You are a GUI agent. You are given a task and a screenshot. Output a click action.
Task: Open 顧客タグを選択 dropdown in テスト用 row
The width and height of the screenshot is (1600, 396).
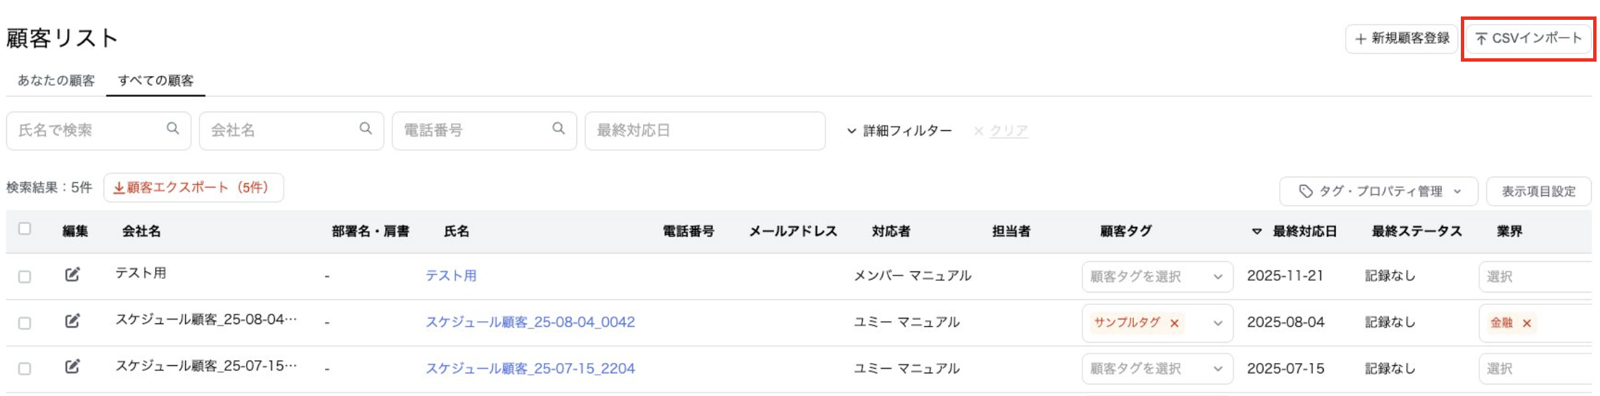point(1156,277)
